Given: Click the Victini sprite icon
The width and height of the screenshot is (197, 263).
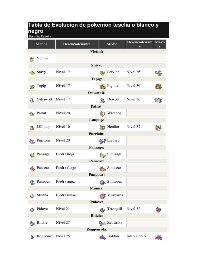Looking at the screenshot, I should (x=32, y=59).
